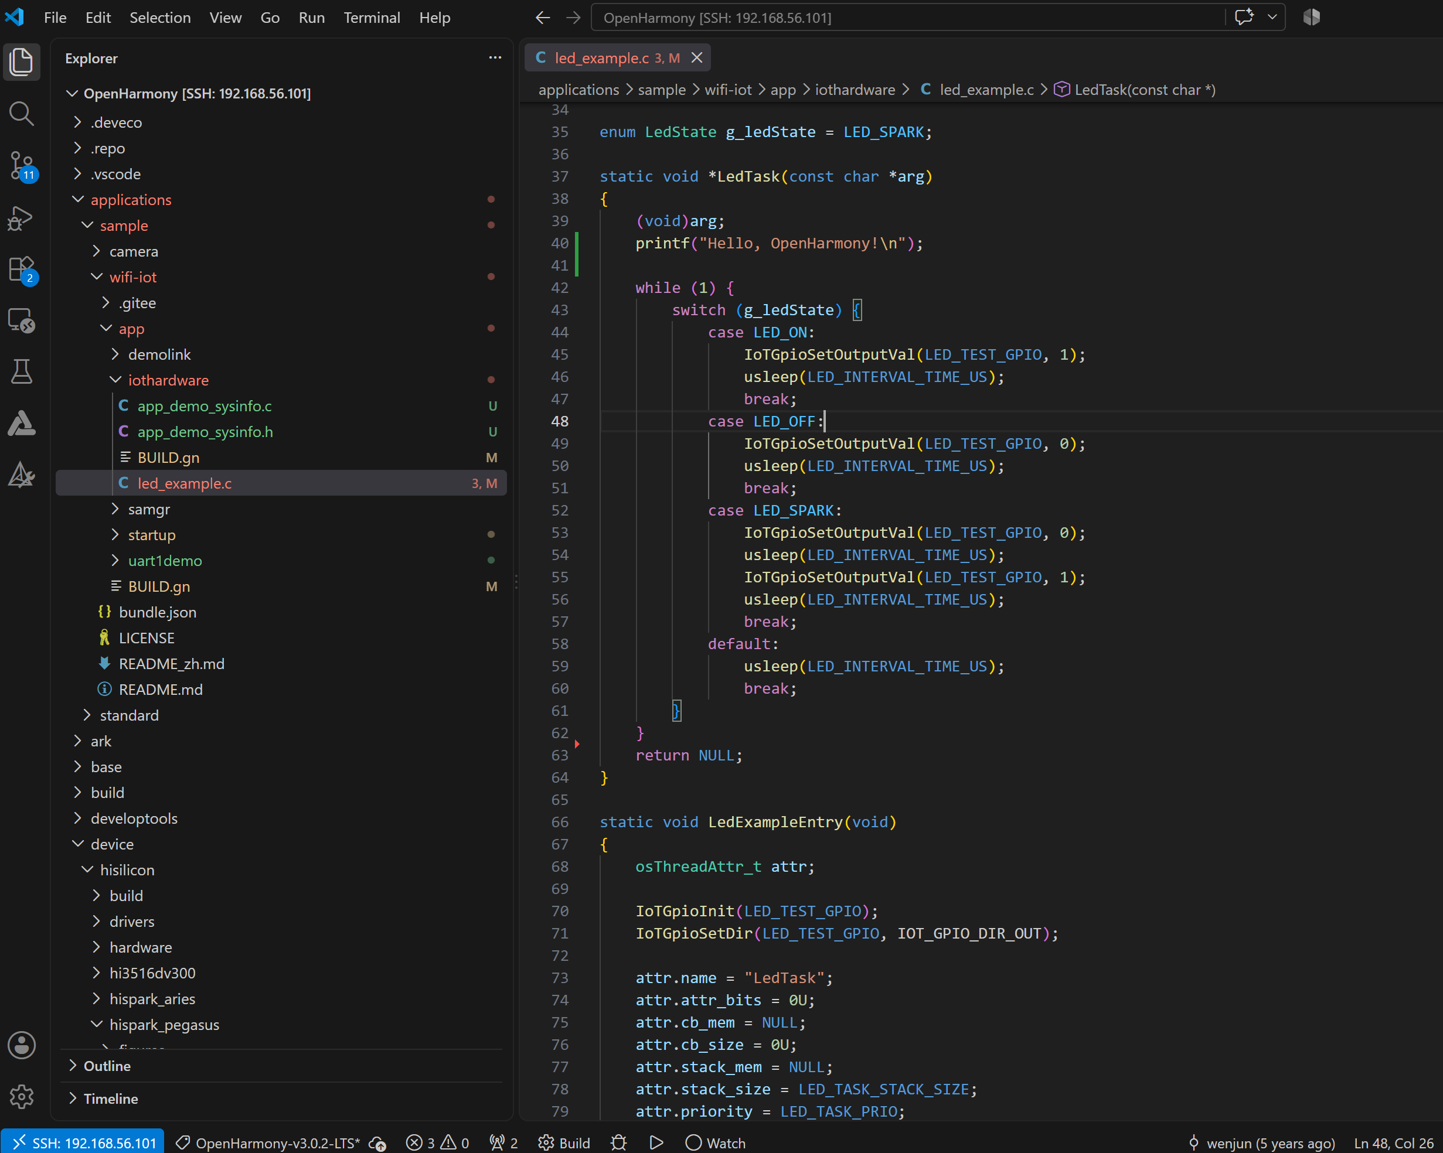This screenshot has width=1443, height=1153.
Task: Close the led_example.c editor tab
Action: pos(697,58)
